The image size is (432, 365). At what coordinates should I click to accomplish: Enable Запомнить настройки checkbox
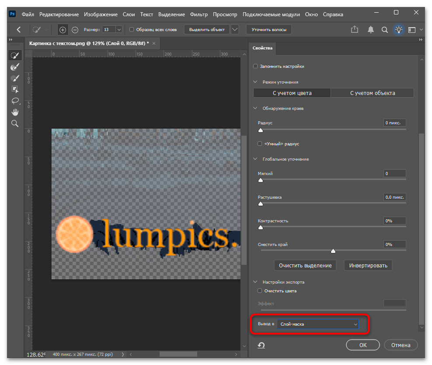coord(255,66)
